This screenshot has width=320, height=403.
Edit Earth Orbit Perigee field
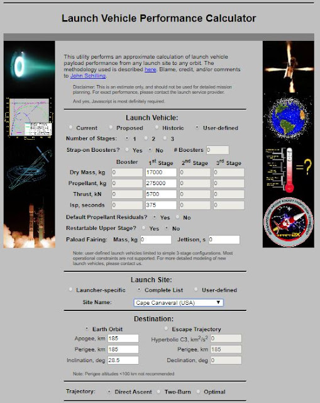123,349
